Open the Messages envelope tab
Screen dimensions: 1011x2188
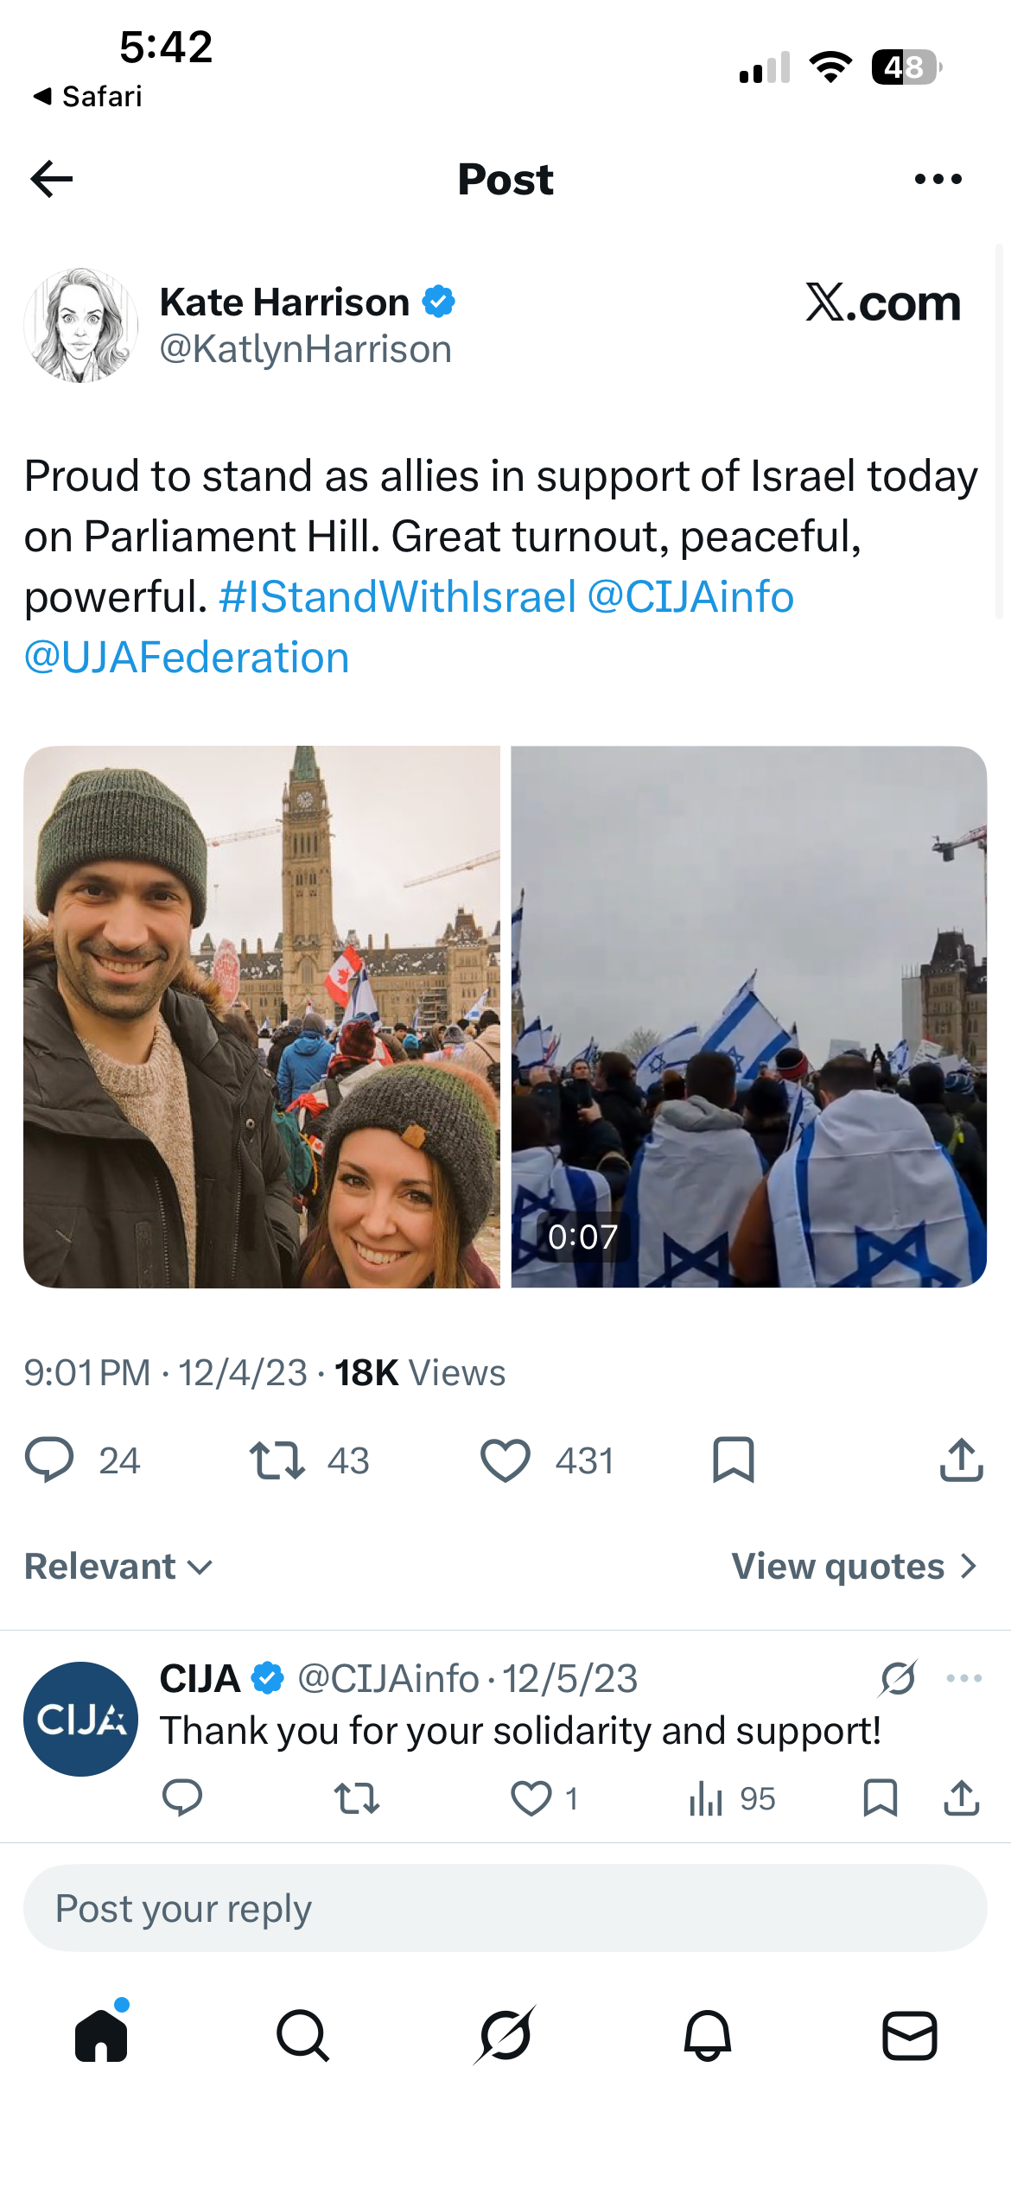pyautogui.click(x=909, y=2035)
